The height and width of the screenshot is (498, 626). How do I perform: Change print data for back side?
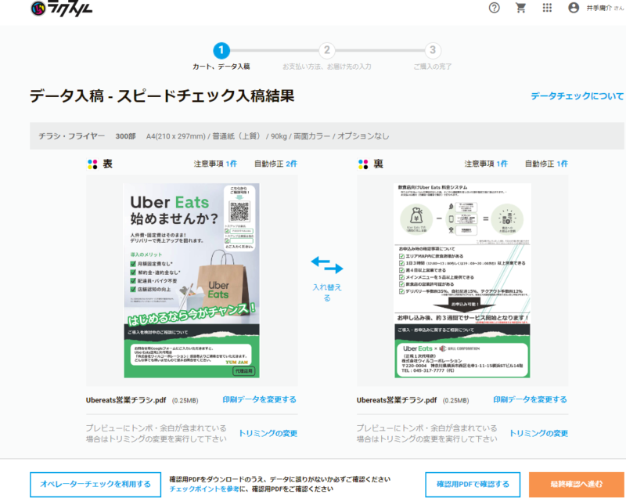[x=530, y=399]
